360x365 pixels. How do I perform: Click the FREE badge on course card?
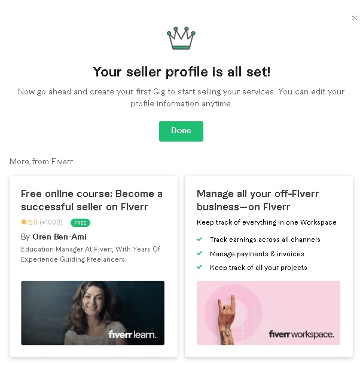(80, 223)
